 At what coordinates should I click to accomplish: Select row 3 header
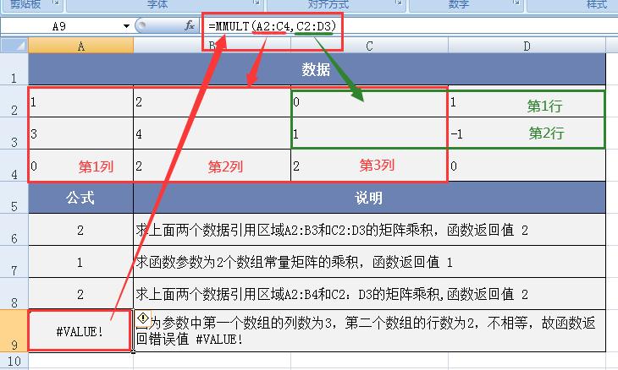point(14,133)
